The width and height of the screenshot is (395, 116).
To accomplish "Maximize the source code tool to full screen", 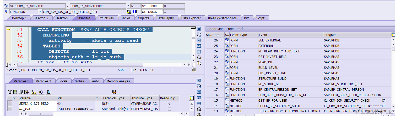I will pos(199,40).
